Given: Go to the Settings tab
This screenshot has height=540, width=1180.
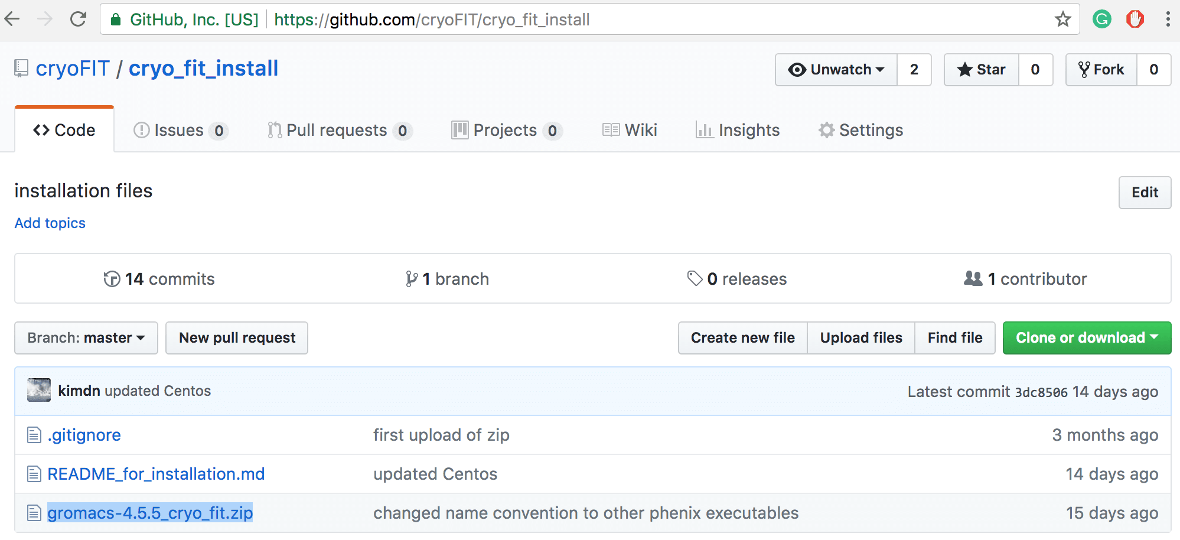Looking at the screenshot, I should [861, 130].
